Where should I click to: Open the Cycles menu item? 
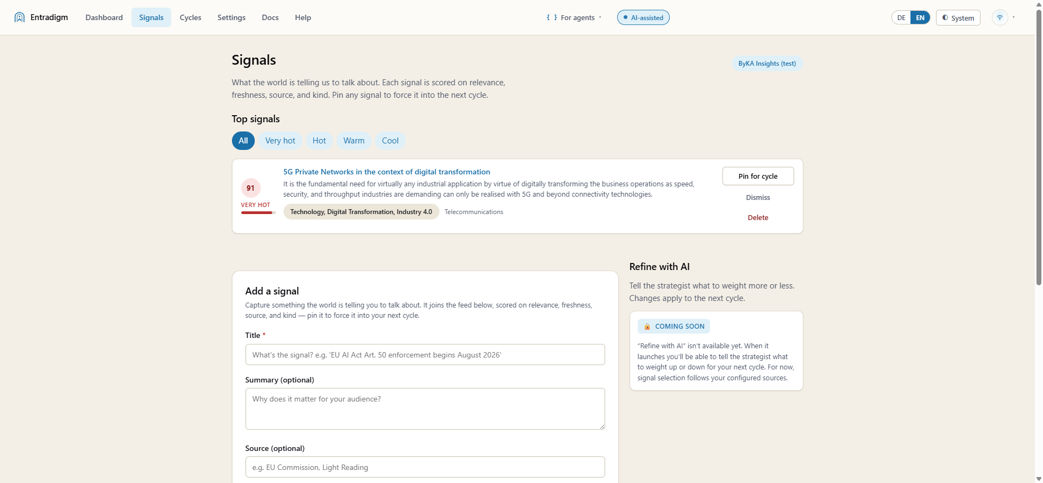(x=191, y=17)
